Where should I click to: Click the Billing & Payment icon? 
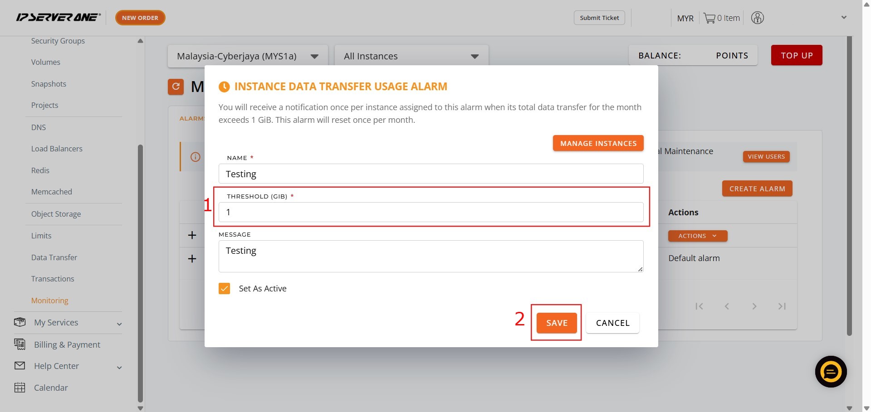[x=20, y=344]
